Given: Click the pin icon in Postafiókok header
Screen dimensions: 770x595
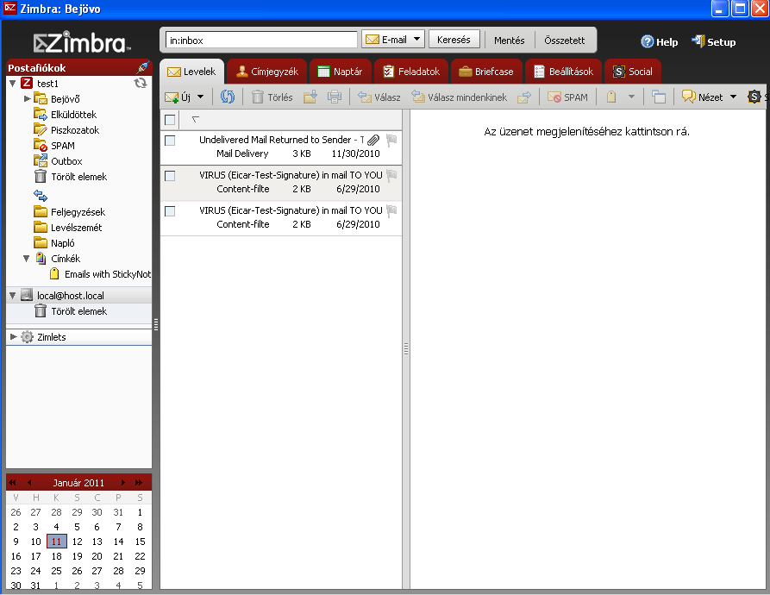Looking at the screenshot, I should (142, 67).
